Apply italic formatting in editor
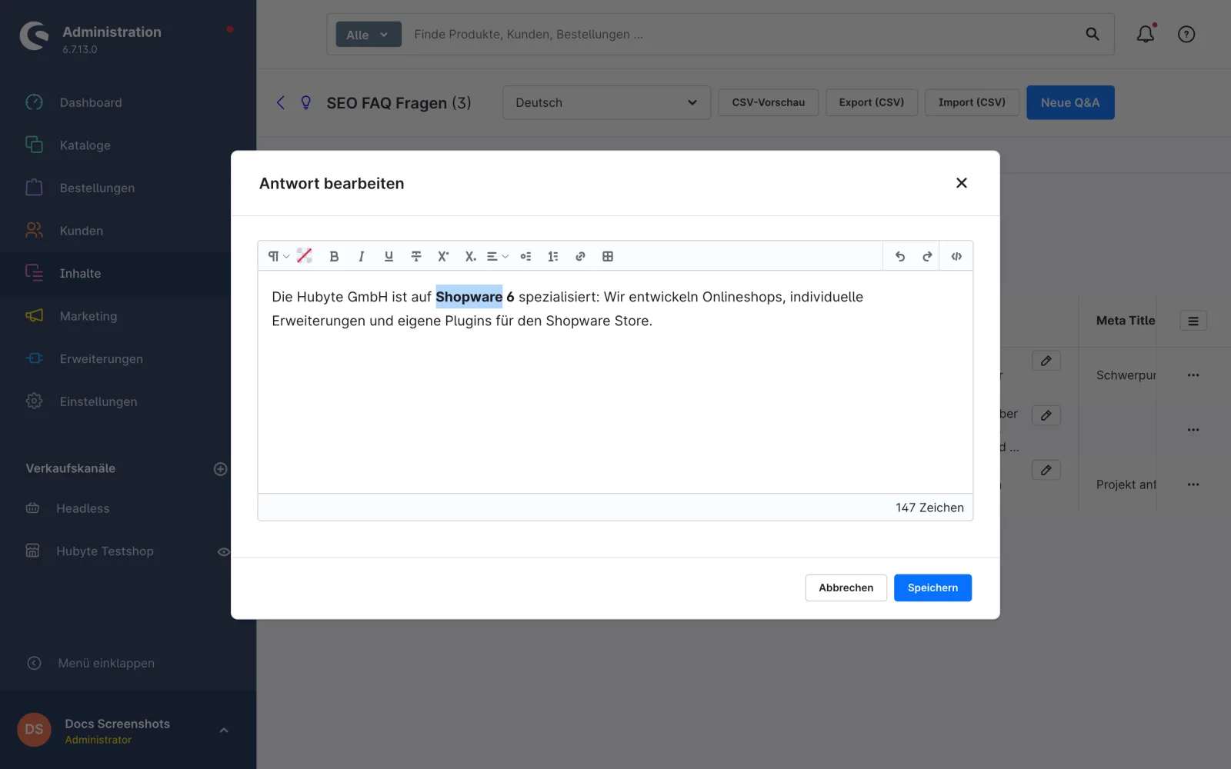The width and height of the screenshot is (1231, 769). point(361,256)
